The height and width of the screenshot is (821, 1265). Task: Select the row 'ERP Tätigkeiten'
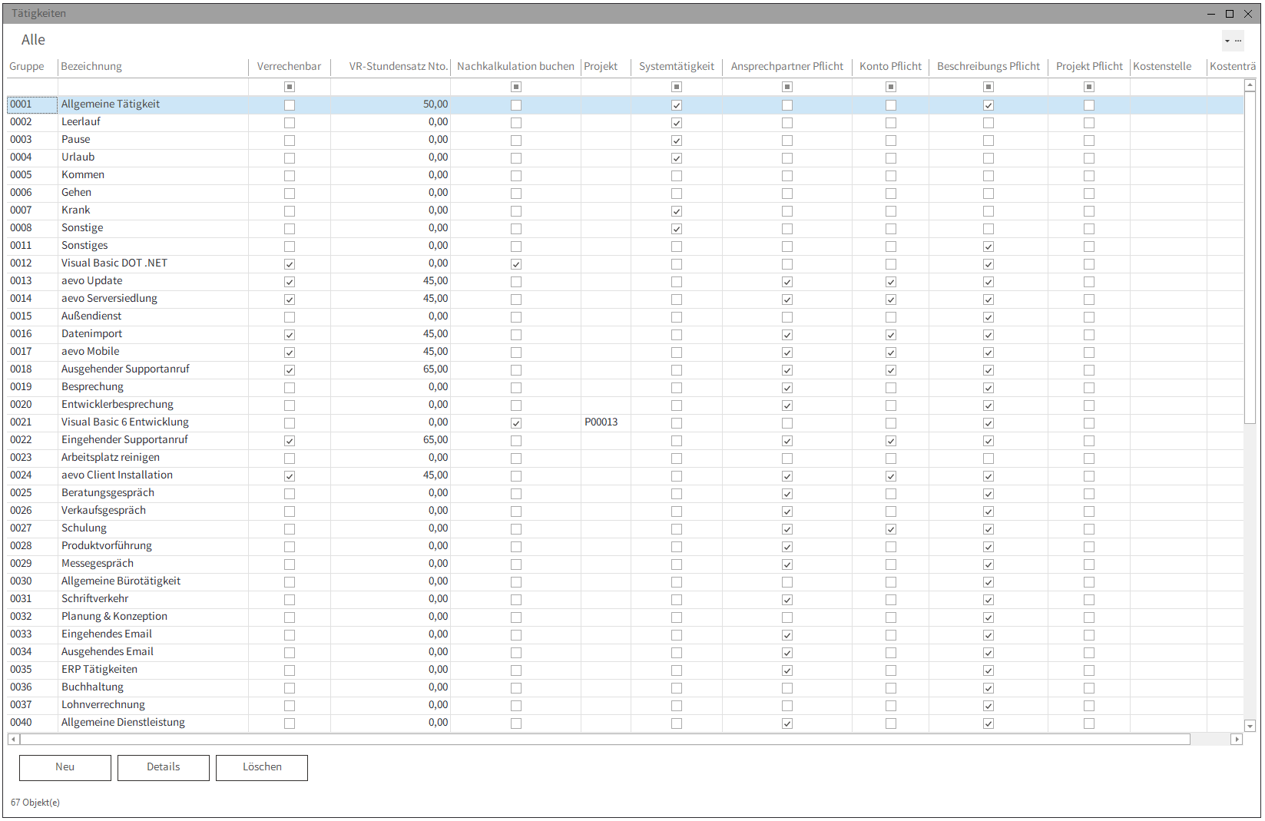point(625,670)
